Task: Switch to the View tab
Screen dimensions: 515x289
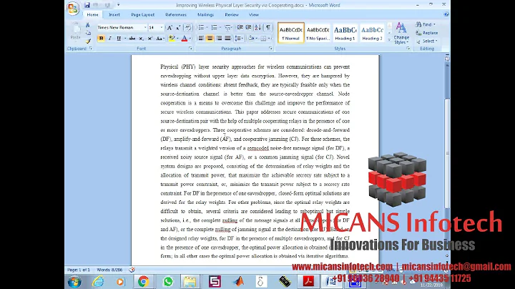Action: pos(254,15)
